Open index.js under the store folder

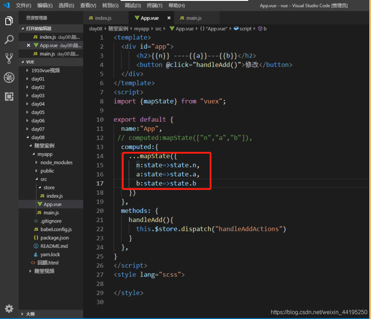click(x=51, y=196)
